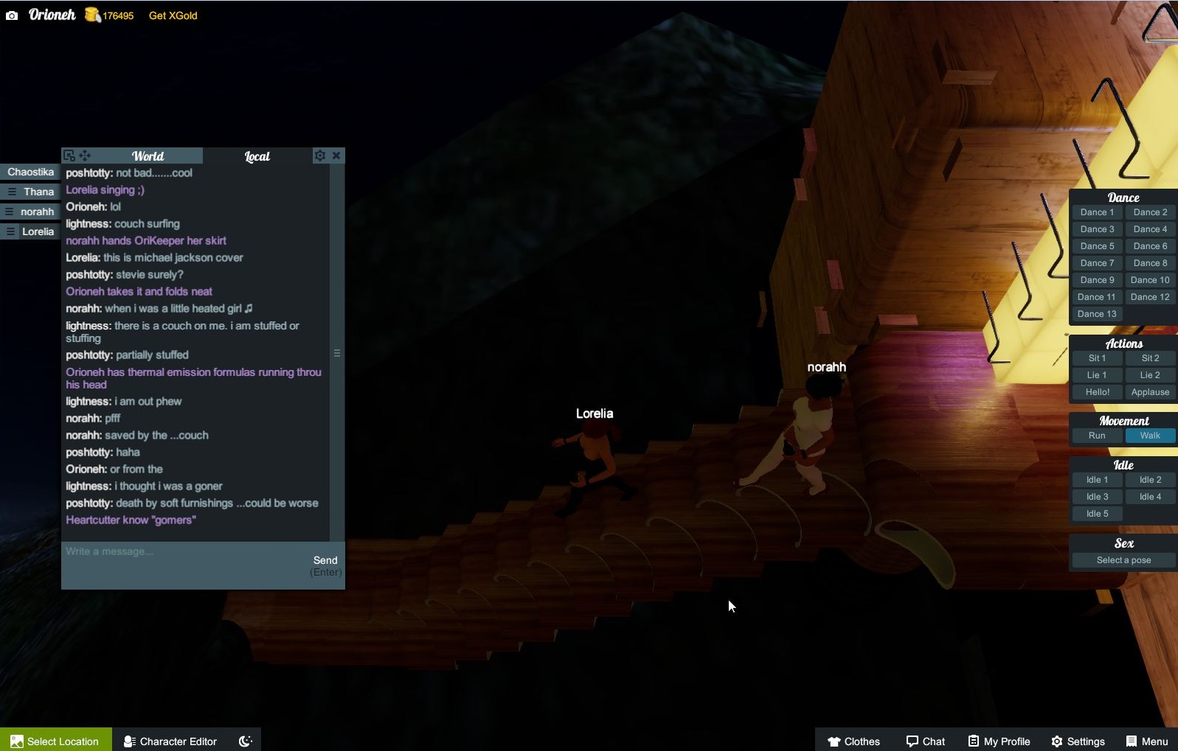The image size is (1178, 751).
Task: Start Dance 10
Action: click(x=1150, y=280)
